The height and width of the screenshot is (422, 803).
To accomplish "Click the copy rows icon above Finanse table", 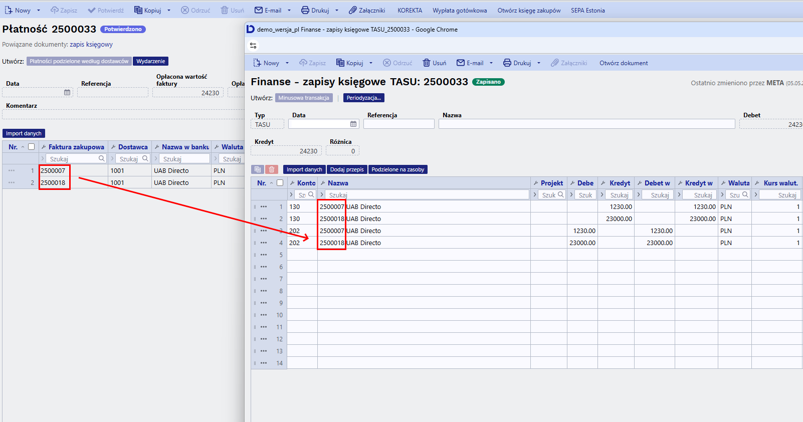I will pyautogui.click(x=258, y=169).
